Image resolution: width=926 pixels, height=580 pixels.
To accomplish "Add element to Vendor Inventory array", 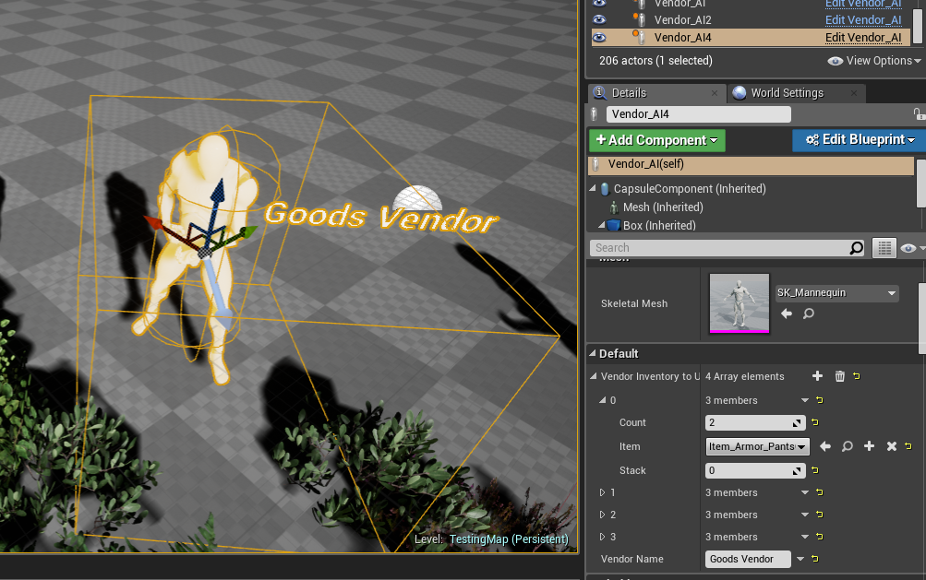I will [x=817, y=376].
